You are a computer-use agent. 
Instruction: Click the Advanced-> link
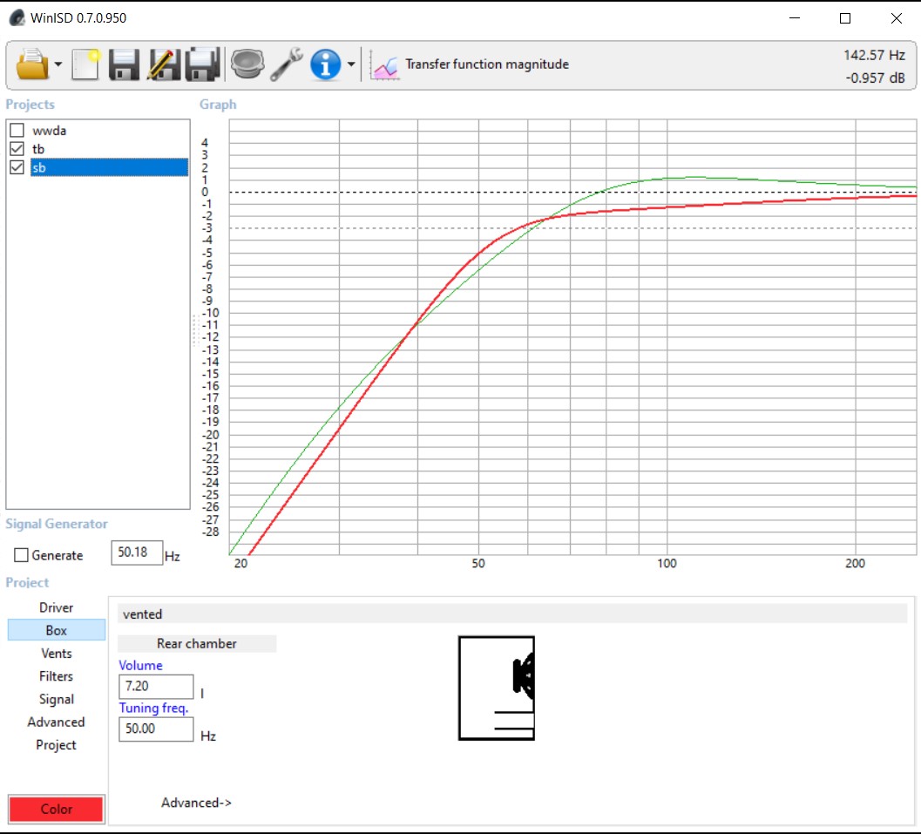click(196, 803)
